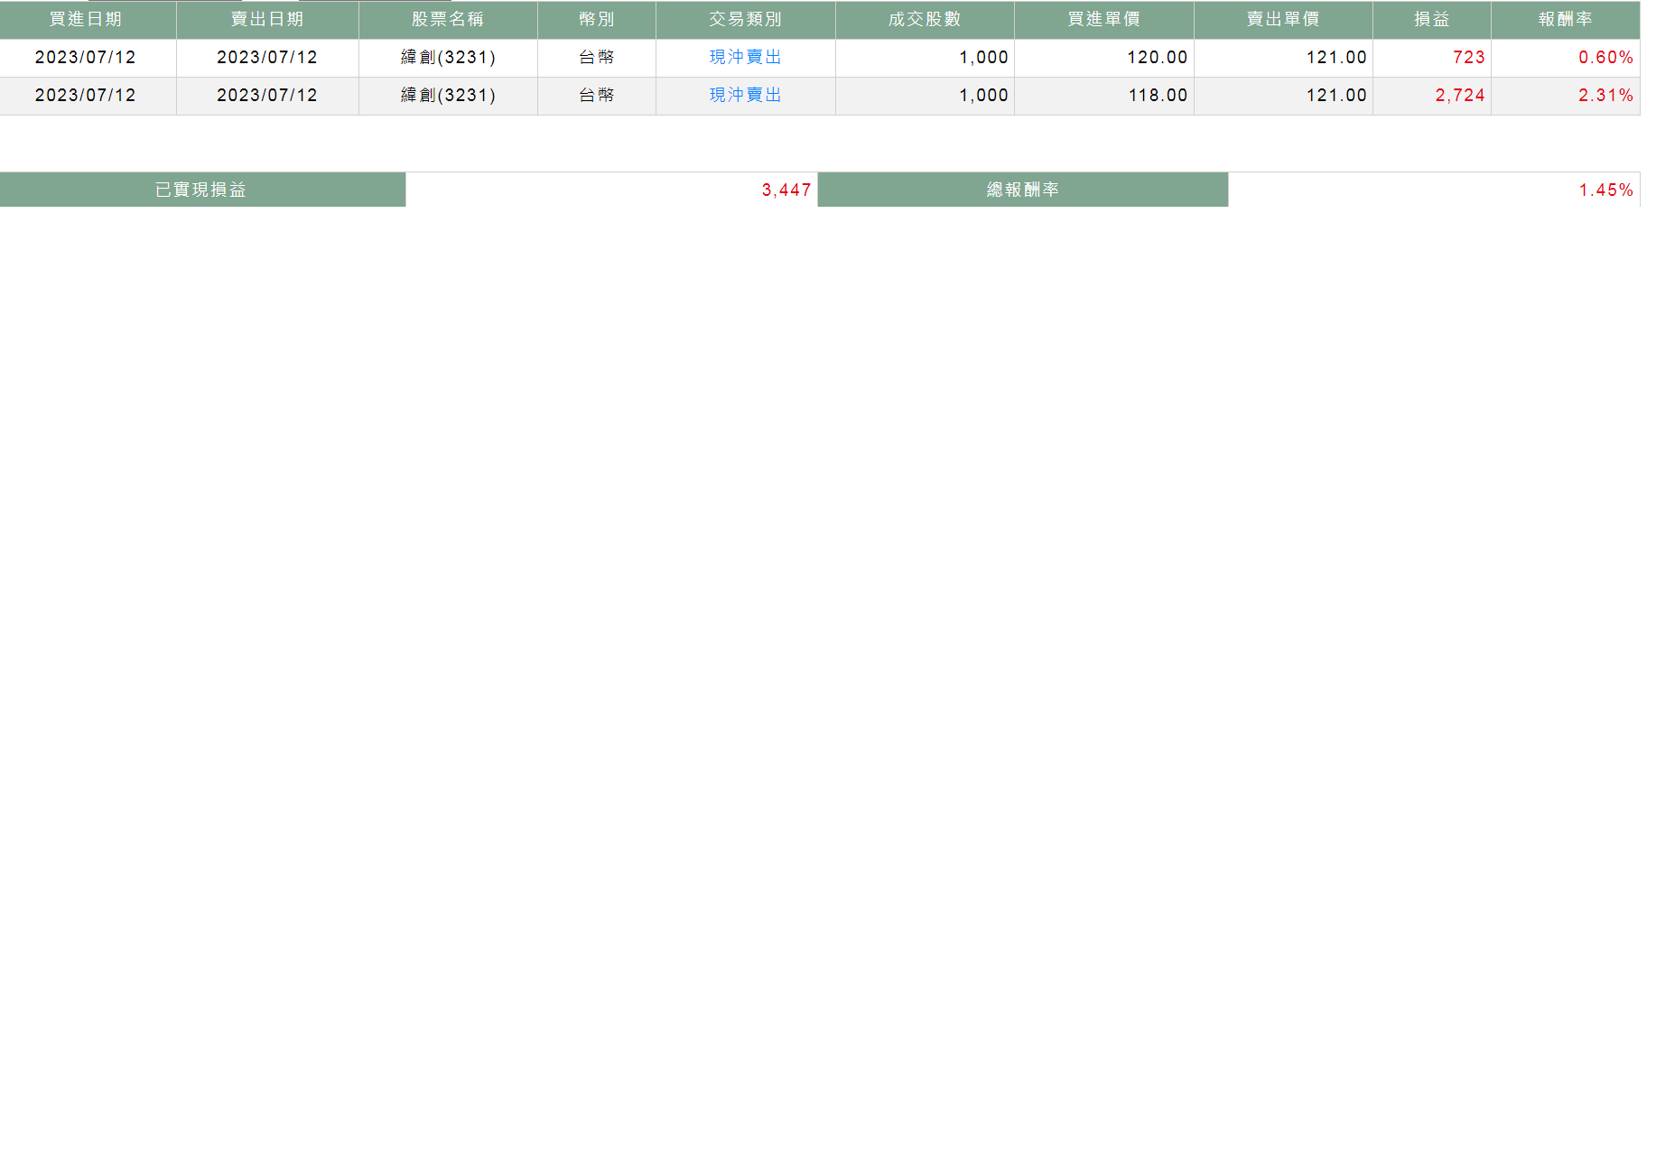Select profit value 2,724
The height and width of the screenshot is (1169, 1656).
[x=1459, y=96]
